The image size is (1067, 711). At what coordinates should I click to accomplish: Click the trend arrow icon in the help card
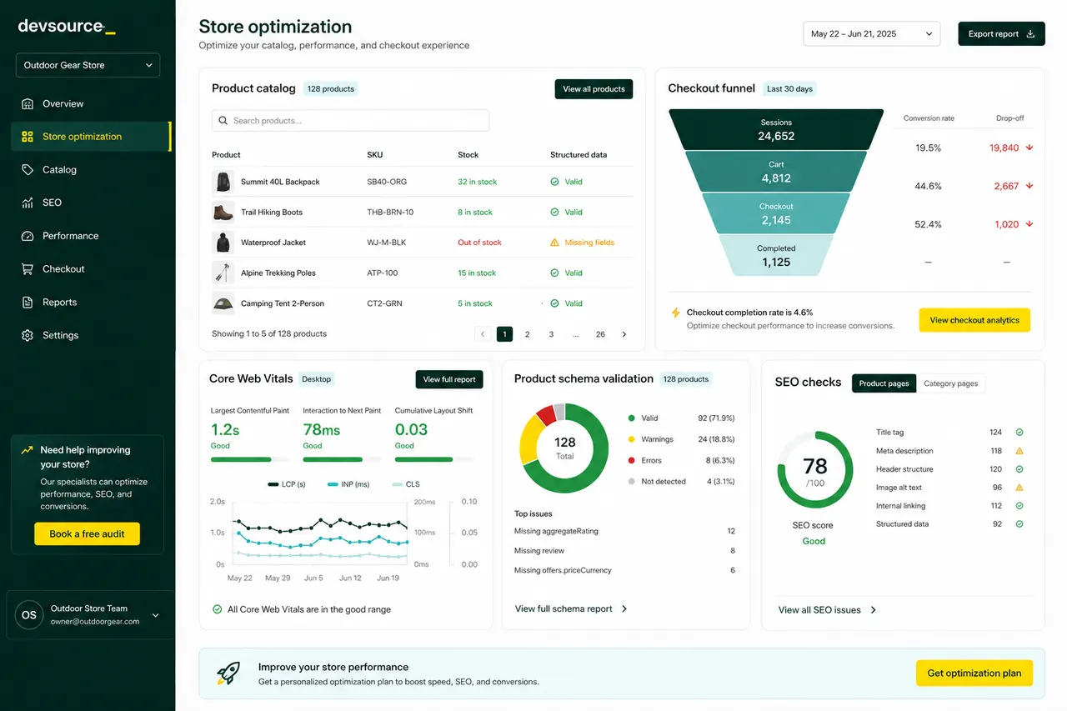[27, 450]
